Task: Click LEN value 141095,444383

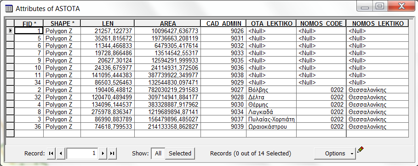Action: point(108,75)
